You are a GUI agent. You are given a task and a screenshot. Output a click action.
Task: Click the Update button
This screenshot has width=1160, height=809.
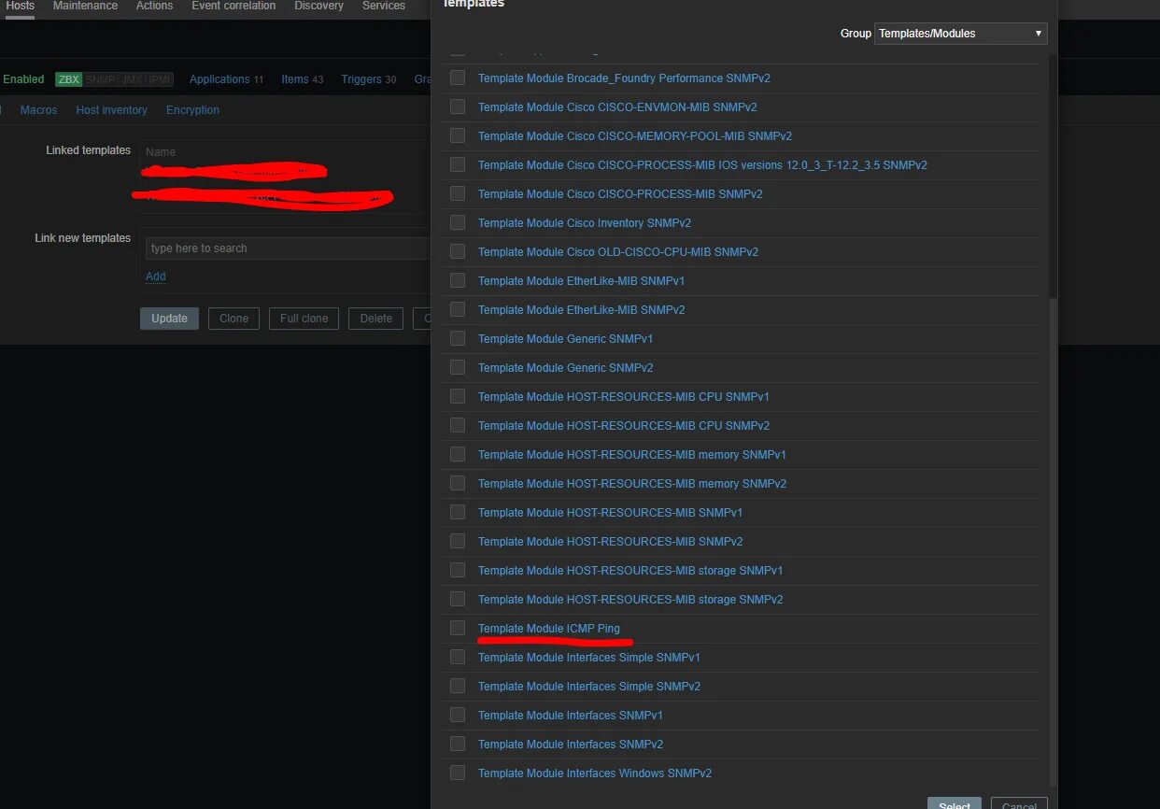point(169,319)
